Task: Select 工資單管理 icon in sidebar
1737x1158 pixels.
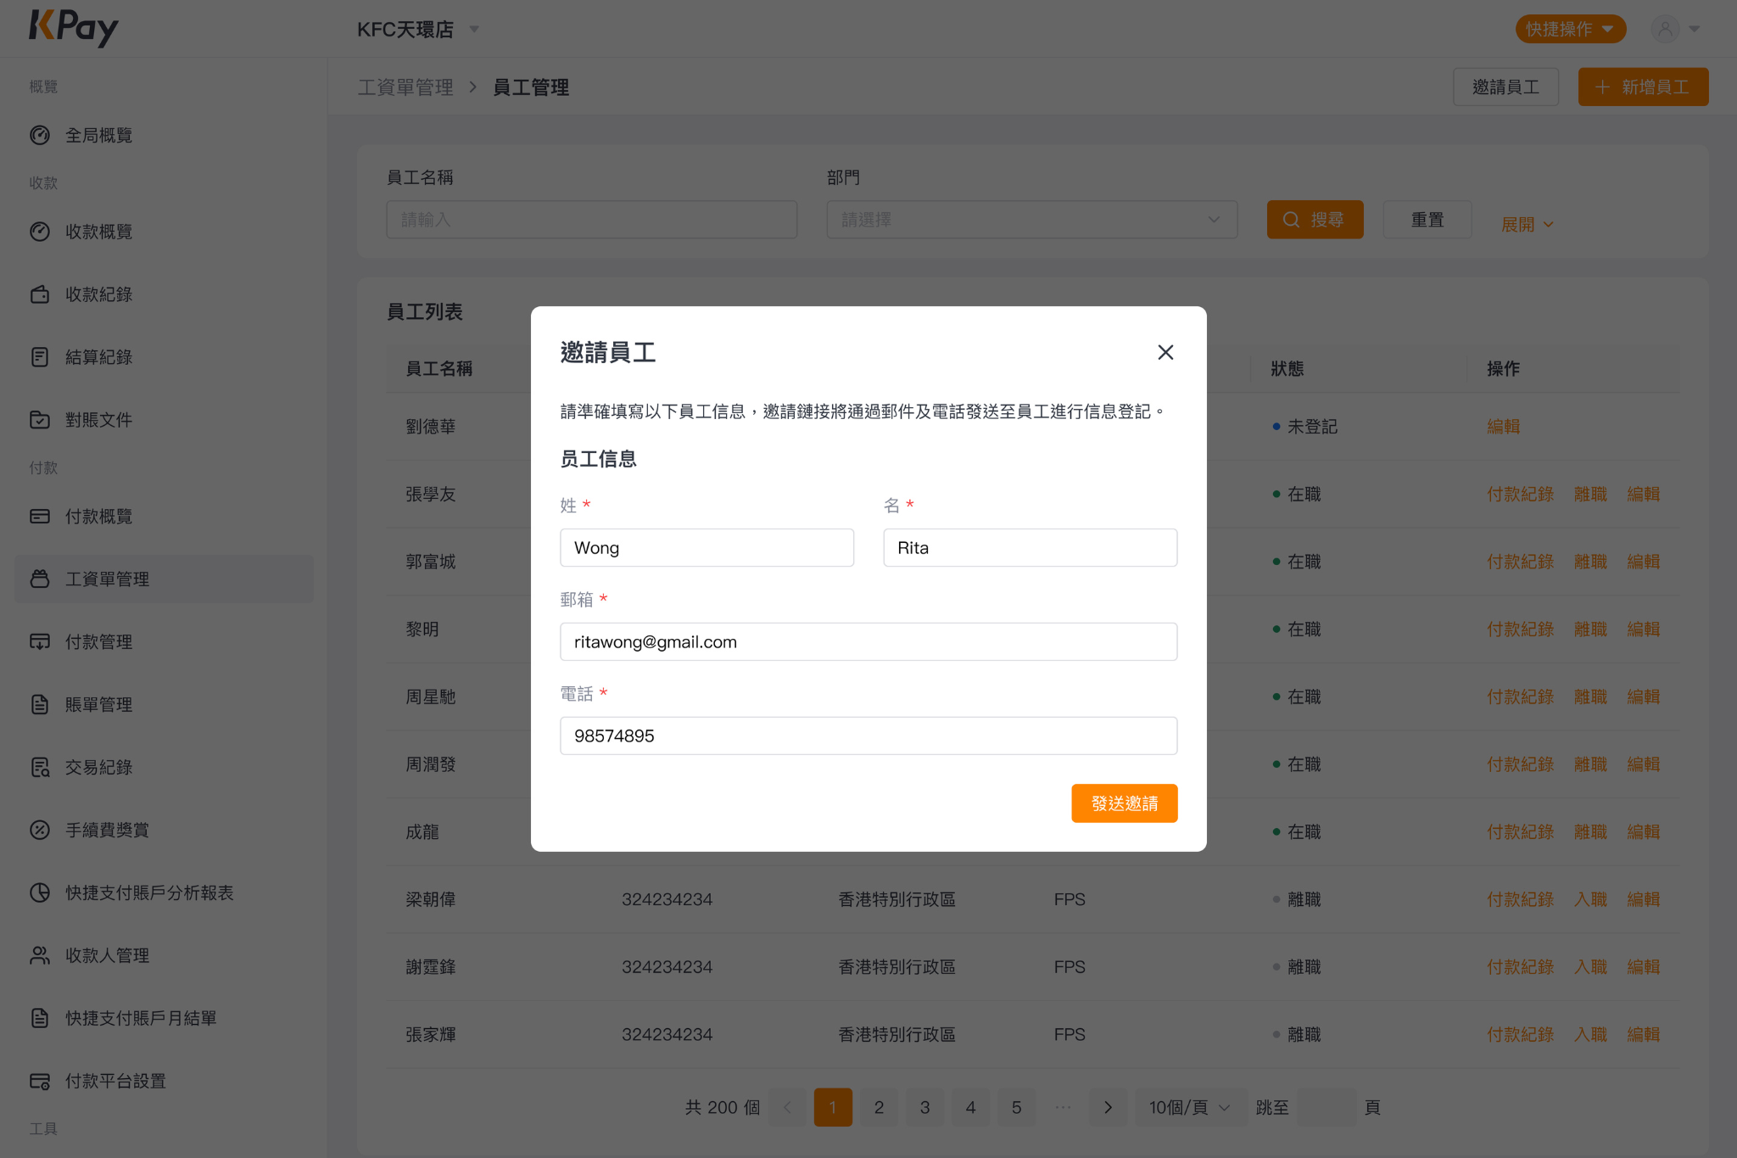Action: pos(40,579)
